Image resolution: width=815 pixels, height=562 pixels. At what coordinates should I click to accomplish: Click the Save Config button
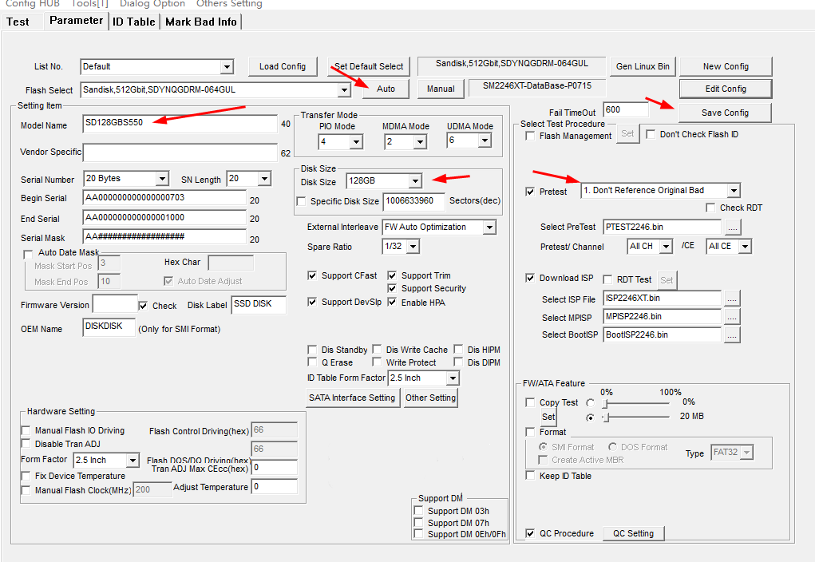point(725,113)
